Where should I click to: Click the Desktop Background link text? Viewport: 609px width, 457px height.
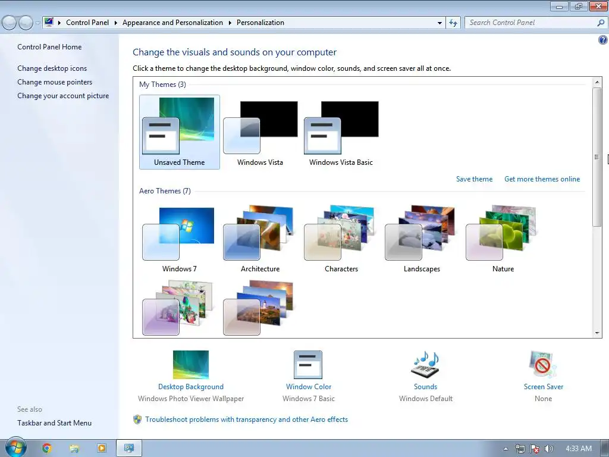click(191, 387)
